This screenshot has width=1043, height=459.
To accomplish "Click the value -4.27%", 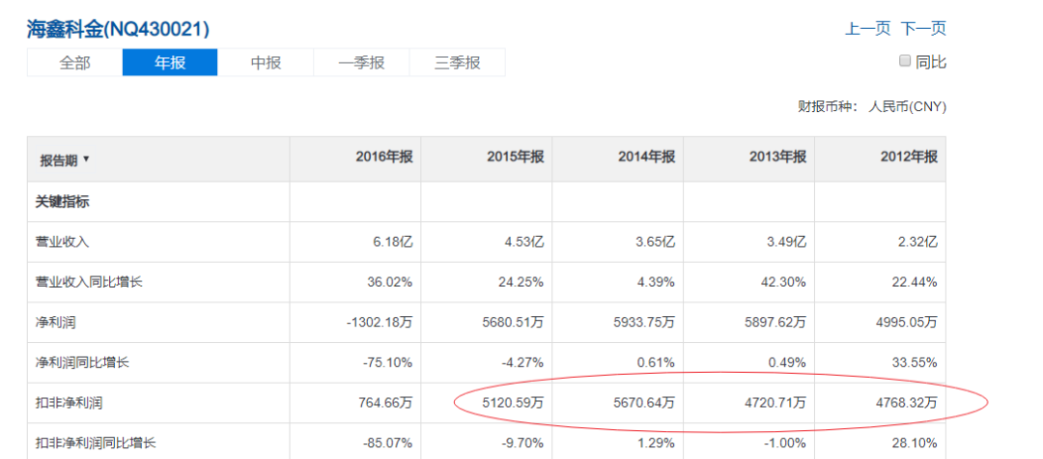I will click(x=524, y=362).
